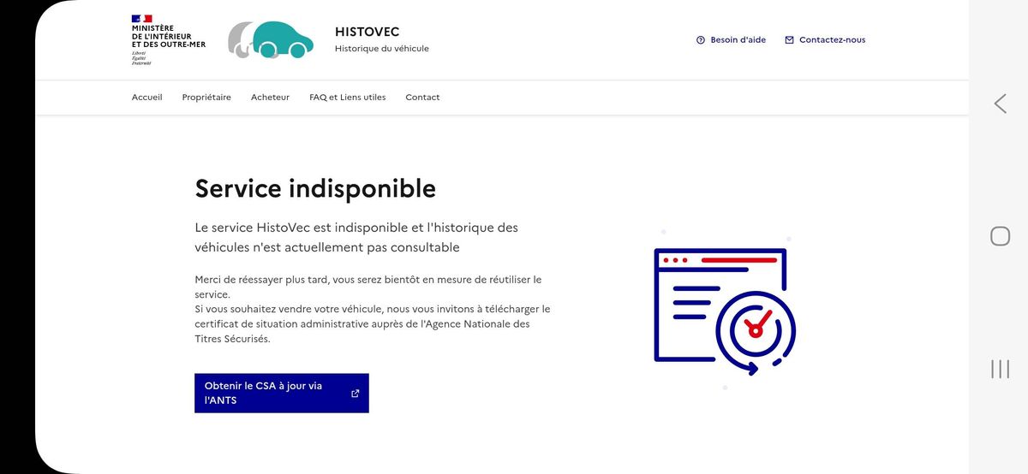This screenshot has width=1028, height=474.
Task: Tap the Android recent apps icon
Action: tap(1000, 369)
